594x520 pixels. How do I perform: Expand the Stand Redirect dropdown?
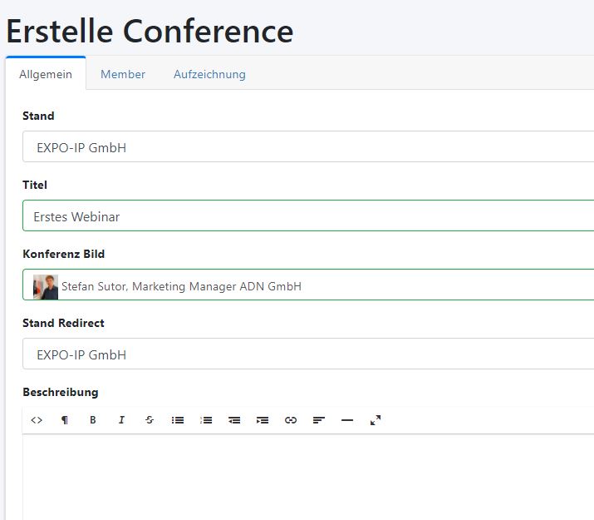pos(307,354)
